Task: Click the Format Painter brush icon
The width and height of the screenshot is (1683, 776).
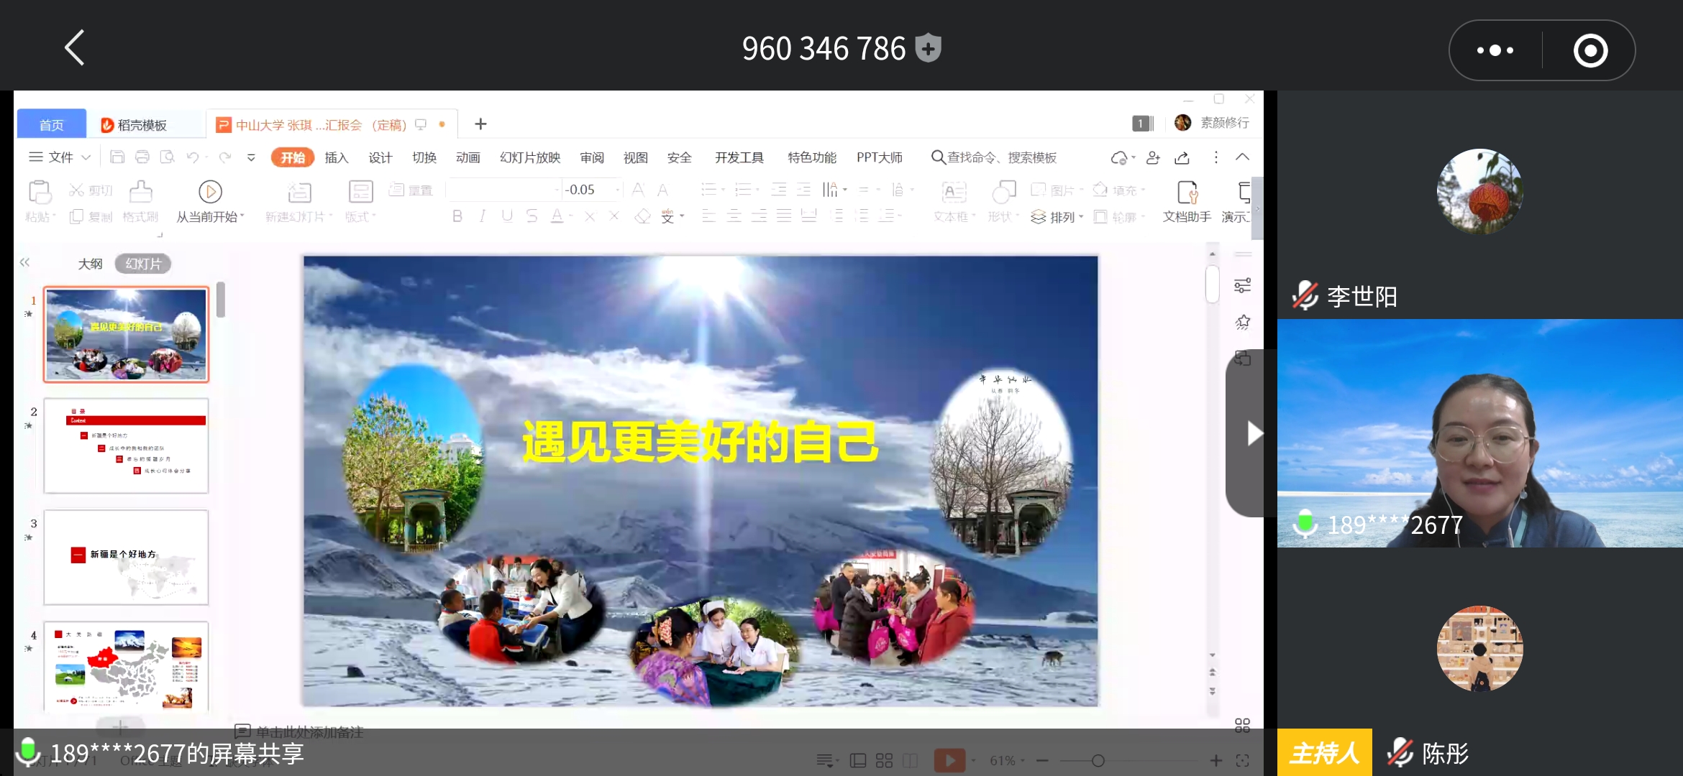Action: pos(140,192)
